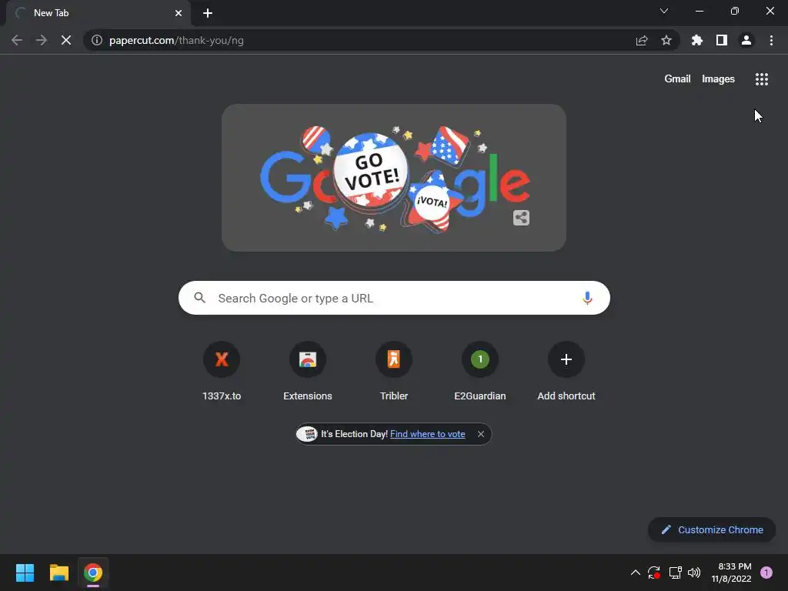The height and width of the screenshot is (591, 788).
Task: Click Customize Chrome button
Action: point(712,529)
